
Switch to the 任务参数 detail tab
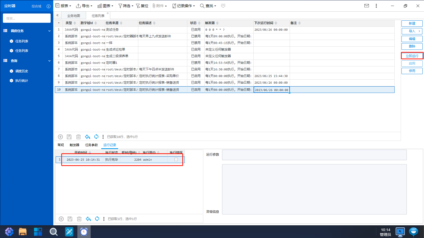coord(91,145)
